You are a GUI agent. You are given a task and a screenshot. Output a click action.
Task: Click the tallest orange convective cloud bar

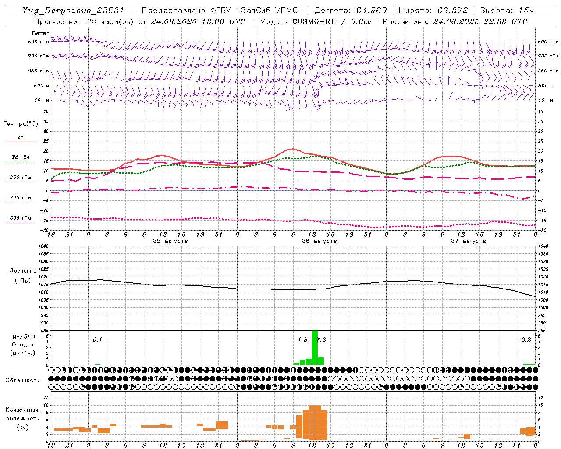tap(315, 423)
